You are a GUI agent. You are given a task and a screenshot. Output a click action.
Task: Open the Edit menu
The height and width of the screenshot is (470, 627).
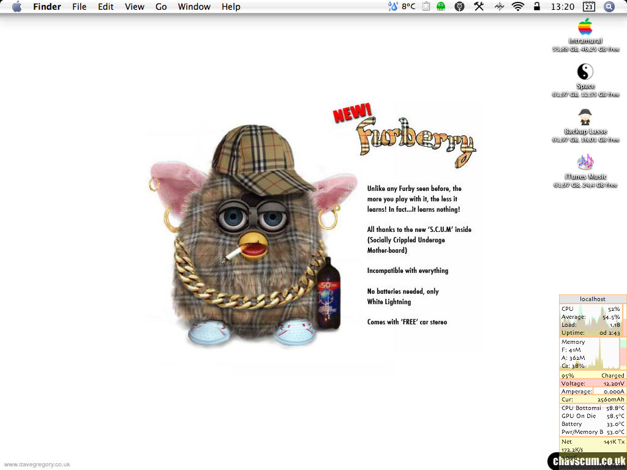(105, 6)
